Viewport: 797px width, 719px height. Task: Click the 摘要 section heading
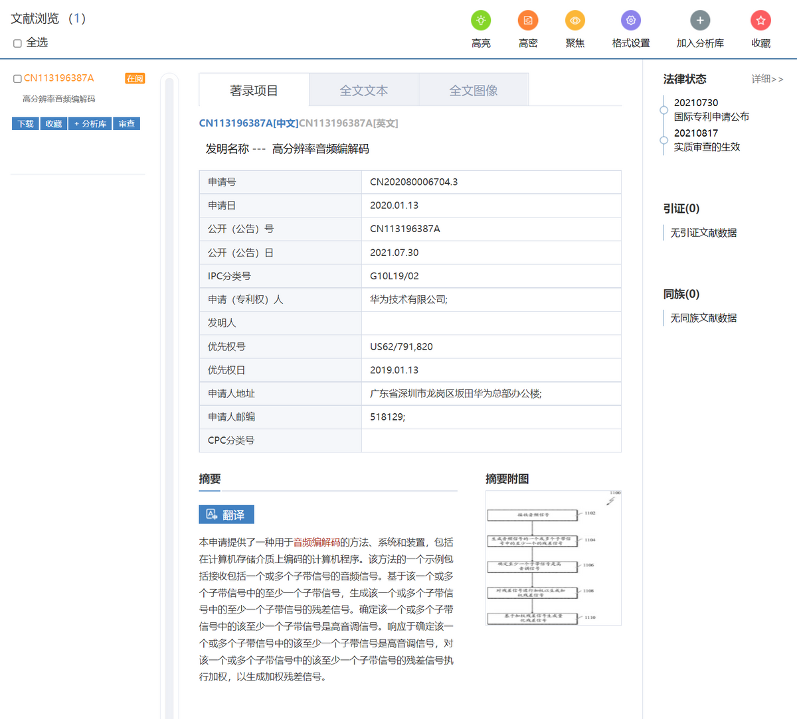point(210,479)
